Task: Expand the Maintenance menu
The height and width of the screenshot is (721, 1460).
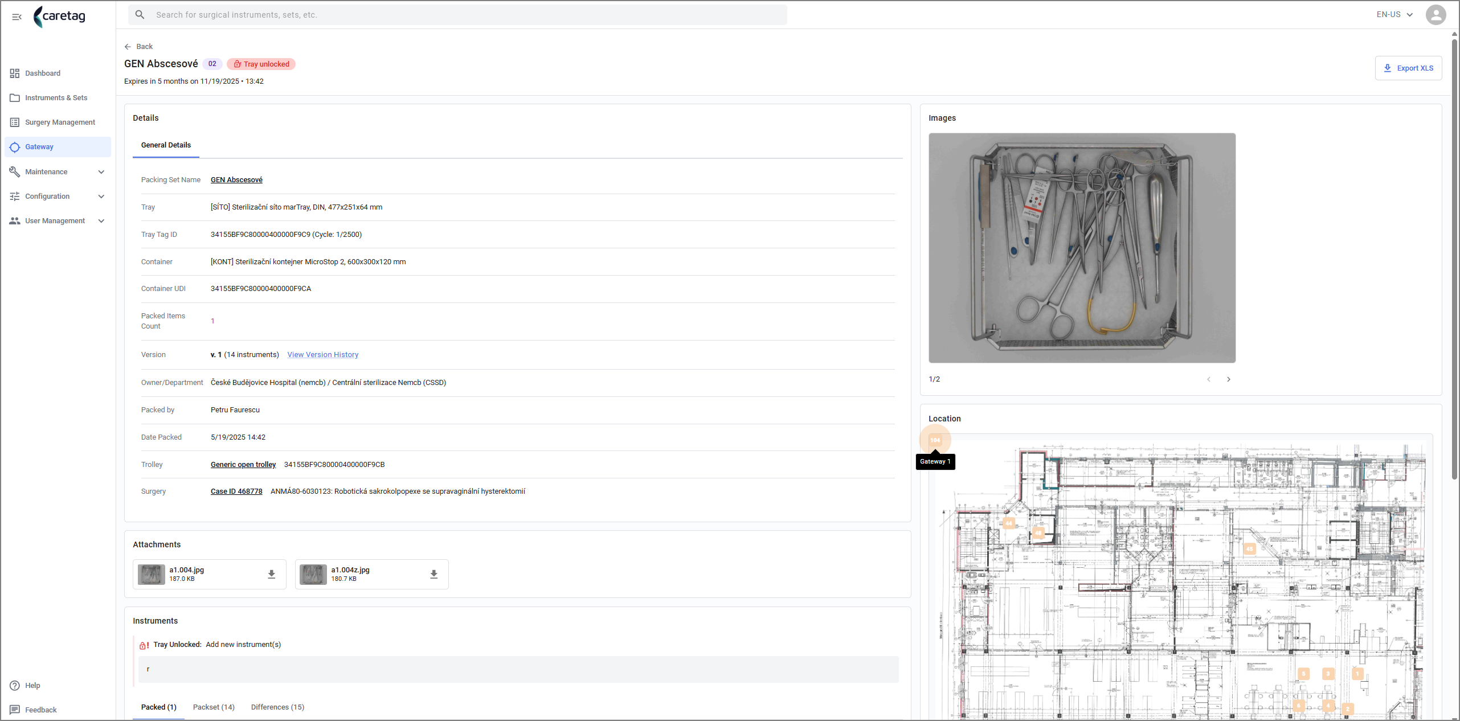Action: point(57,171)
